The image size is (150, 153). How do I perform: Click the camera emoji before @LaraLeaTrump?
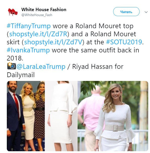click(x=12, y=66)
